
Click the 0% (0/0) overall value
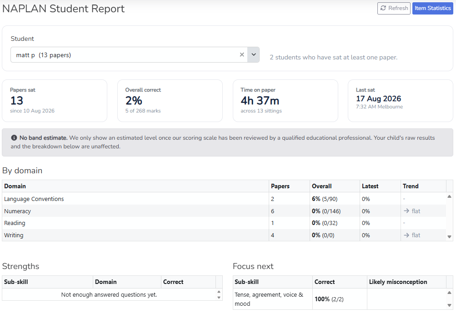tap(323, 235)
